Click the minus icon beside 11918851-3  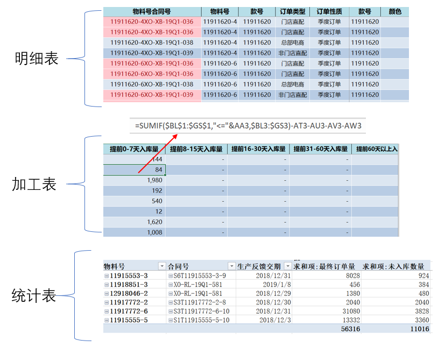click(106, 284)
